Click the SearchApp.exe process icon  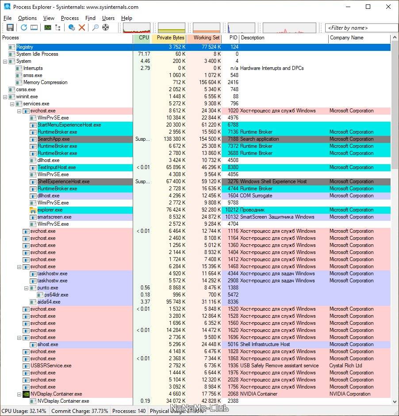[x=33, y=139]
